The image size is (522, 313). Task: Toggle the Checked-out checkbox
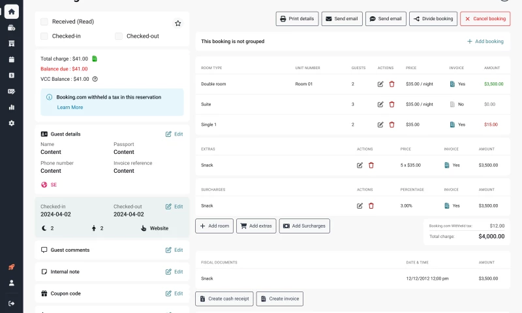point(119,36)
